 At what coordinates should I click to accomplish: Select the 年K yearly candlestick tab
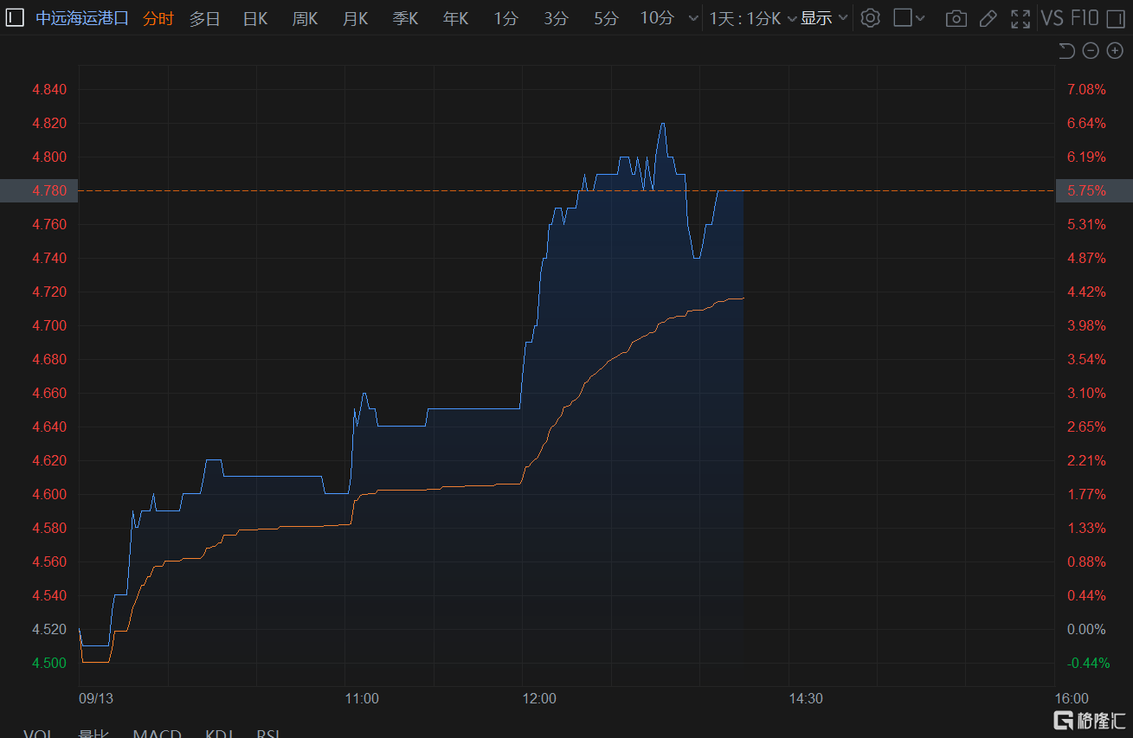[x=456, y=18]
